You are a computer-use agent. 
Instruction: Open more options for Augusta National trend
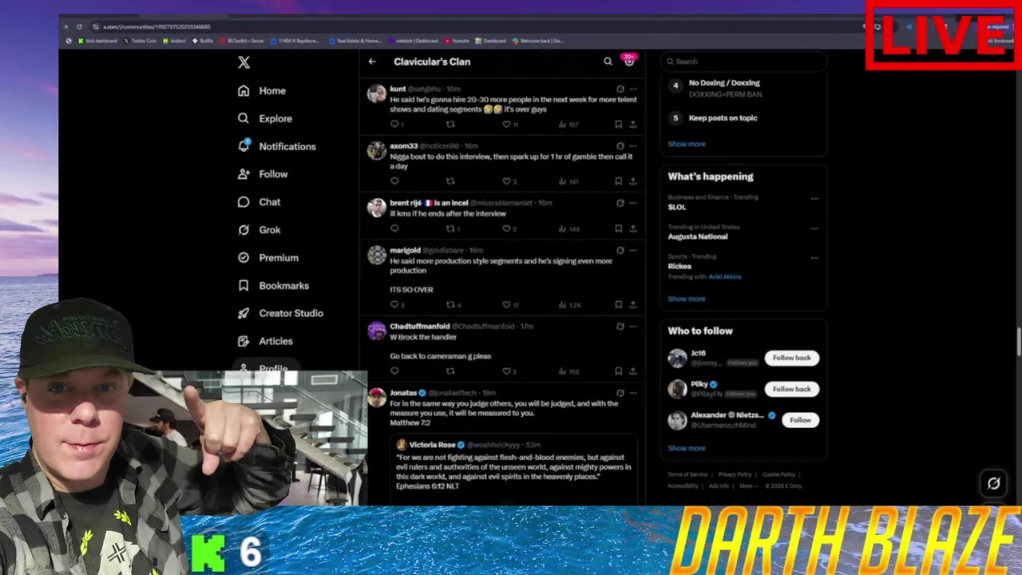814,228
